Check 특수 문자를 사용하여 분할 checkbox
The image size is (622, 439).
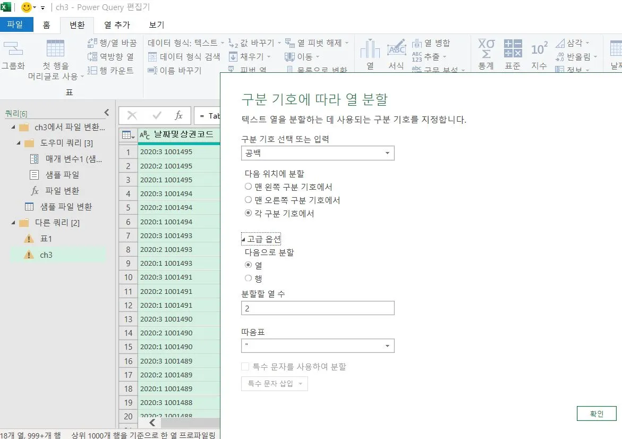coord(245,366)
